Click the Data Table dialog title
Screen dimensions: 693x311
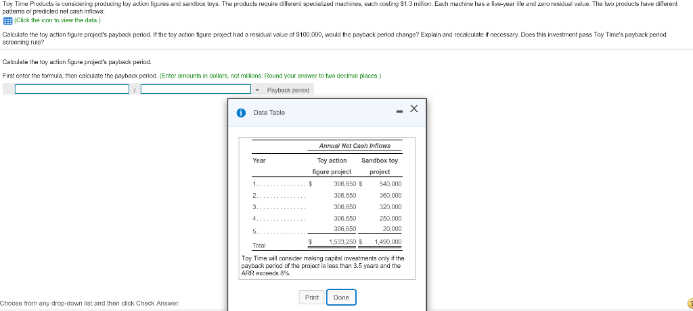(269, 113)
